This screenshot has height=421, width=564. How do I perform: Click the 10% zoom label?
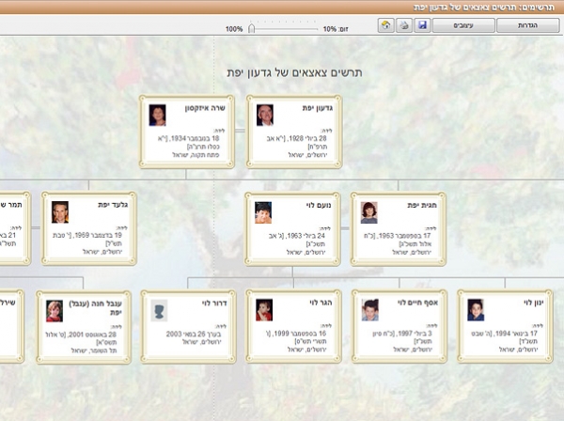pos(330,29)
